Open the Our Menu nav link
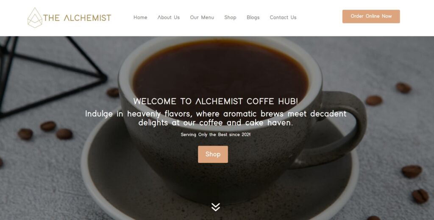Screen dimensions: 434x220 point(202,17)
